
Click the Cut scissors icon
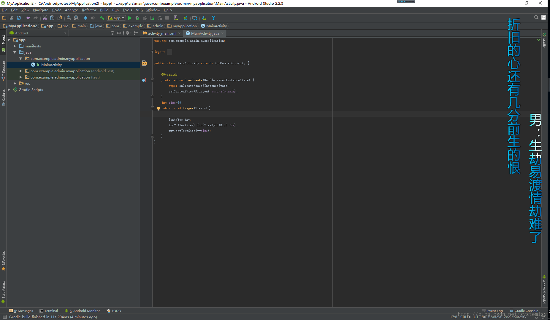[x=45, y=18]
